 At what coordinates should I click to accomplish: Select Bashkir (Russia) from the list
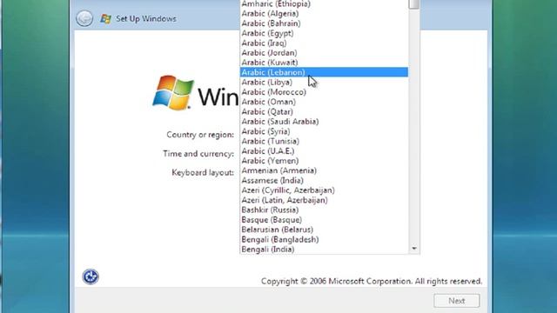coord(324,210)
